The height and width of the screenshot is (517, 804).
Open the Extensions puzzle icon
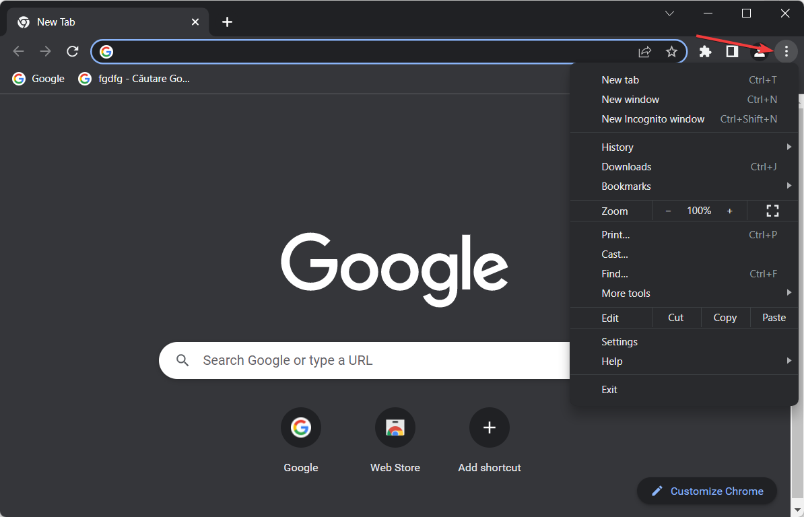tap(706, 51)
